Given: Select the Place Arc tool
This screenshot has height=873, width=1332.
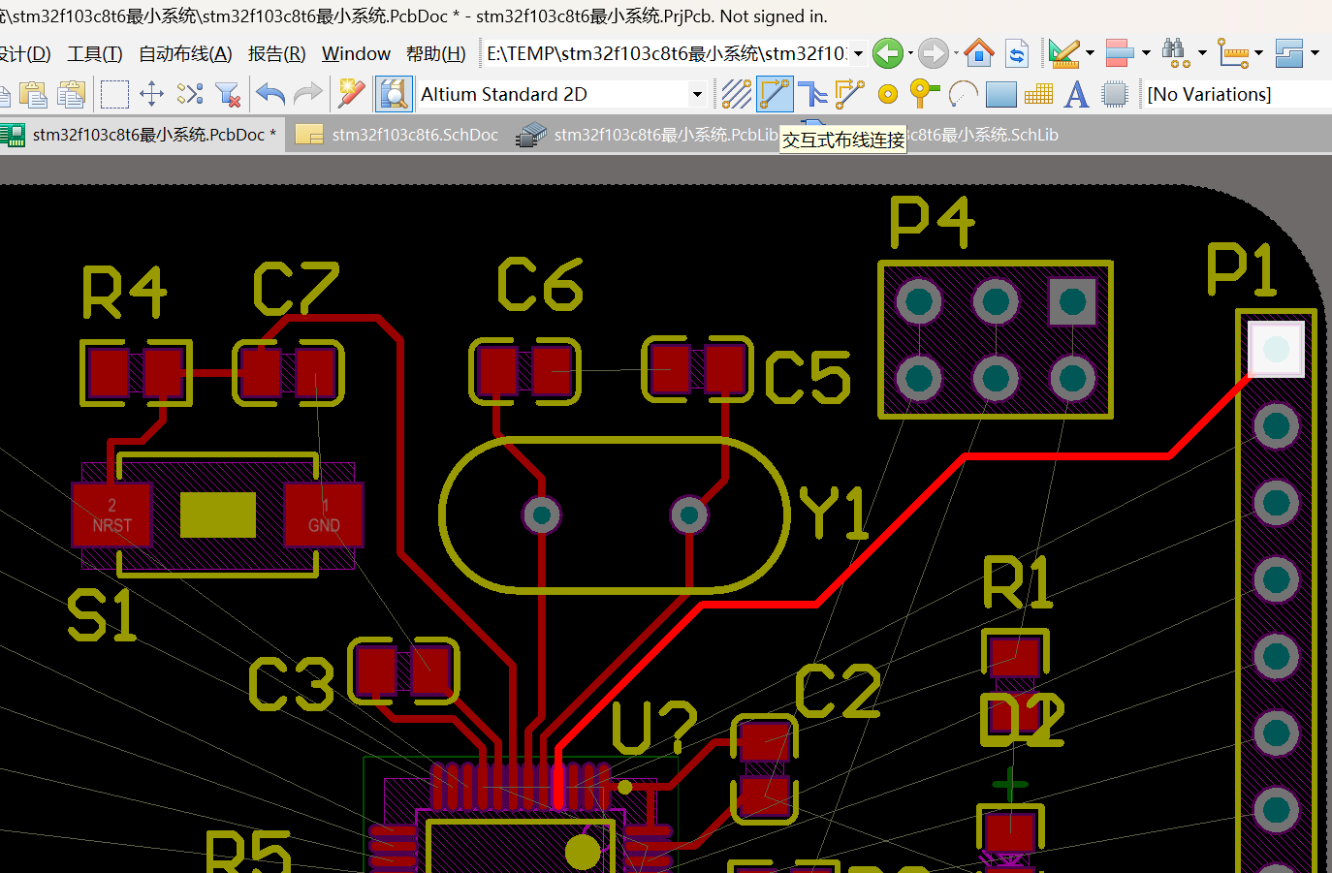Looking at the screenshot, I should point(963,94).
